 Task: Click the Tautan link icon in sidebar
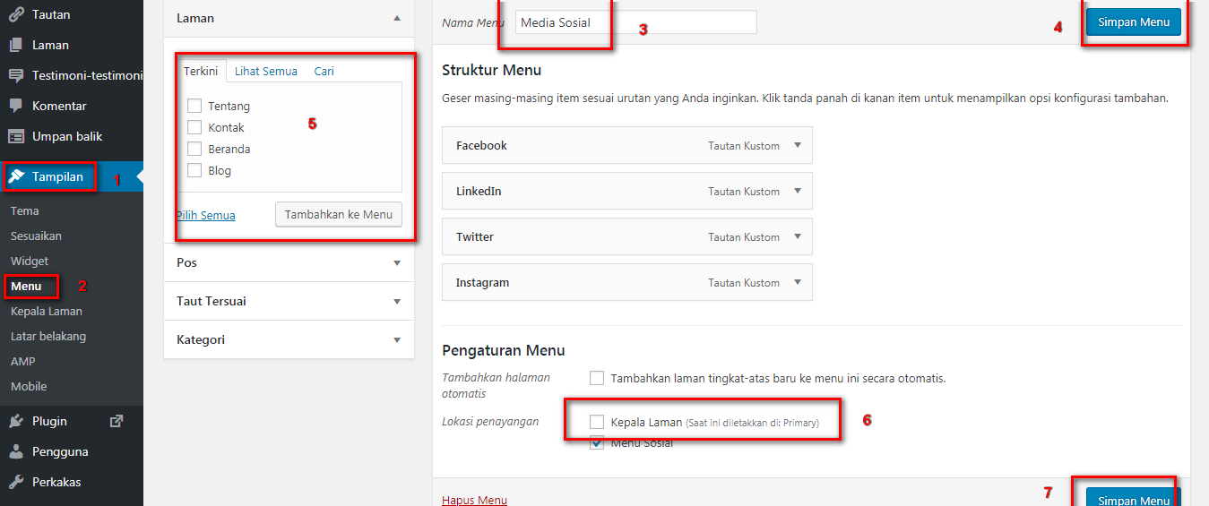point(16,14)
